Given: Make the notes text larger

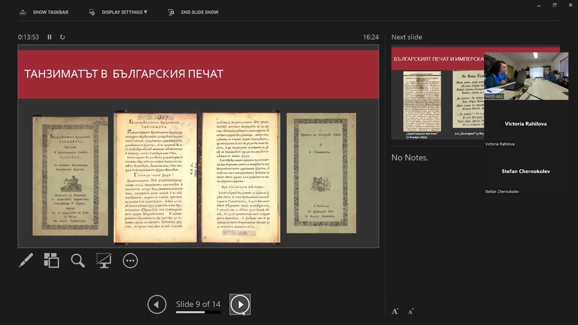Looking at the screenshot, I should point(395,311).
